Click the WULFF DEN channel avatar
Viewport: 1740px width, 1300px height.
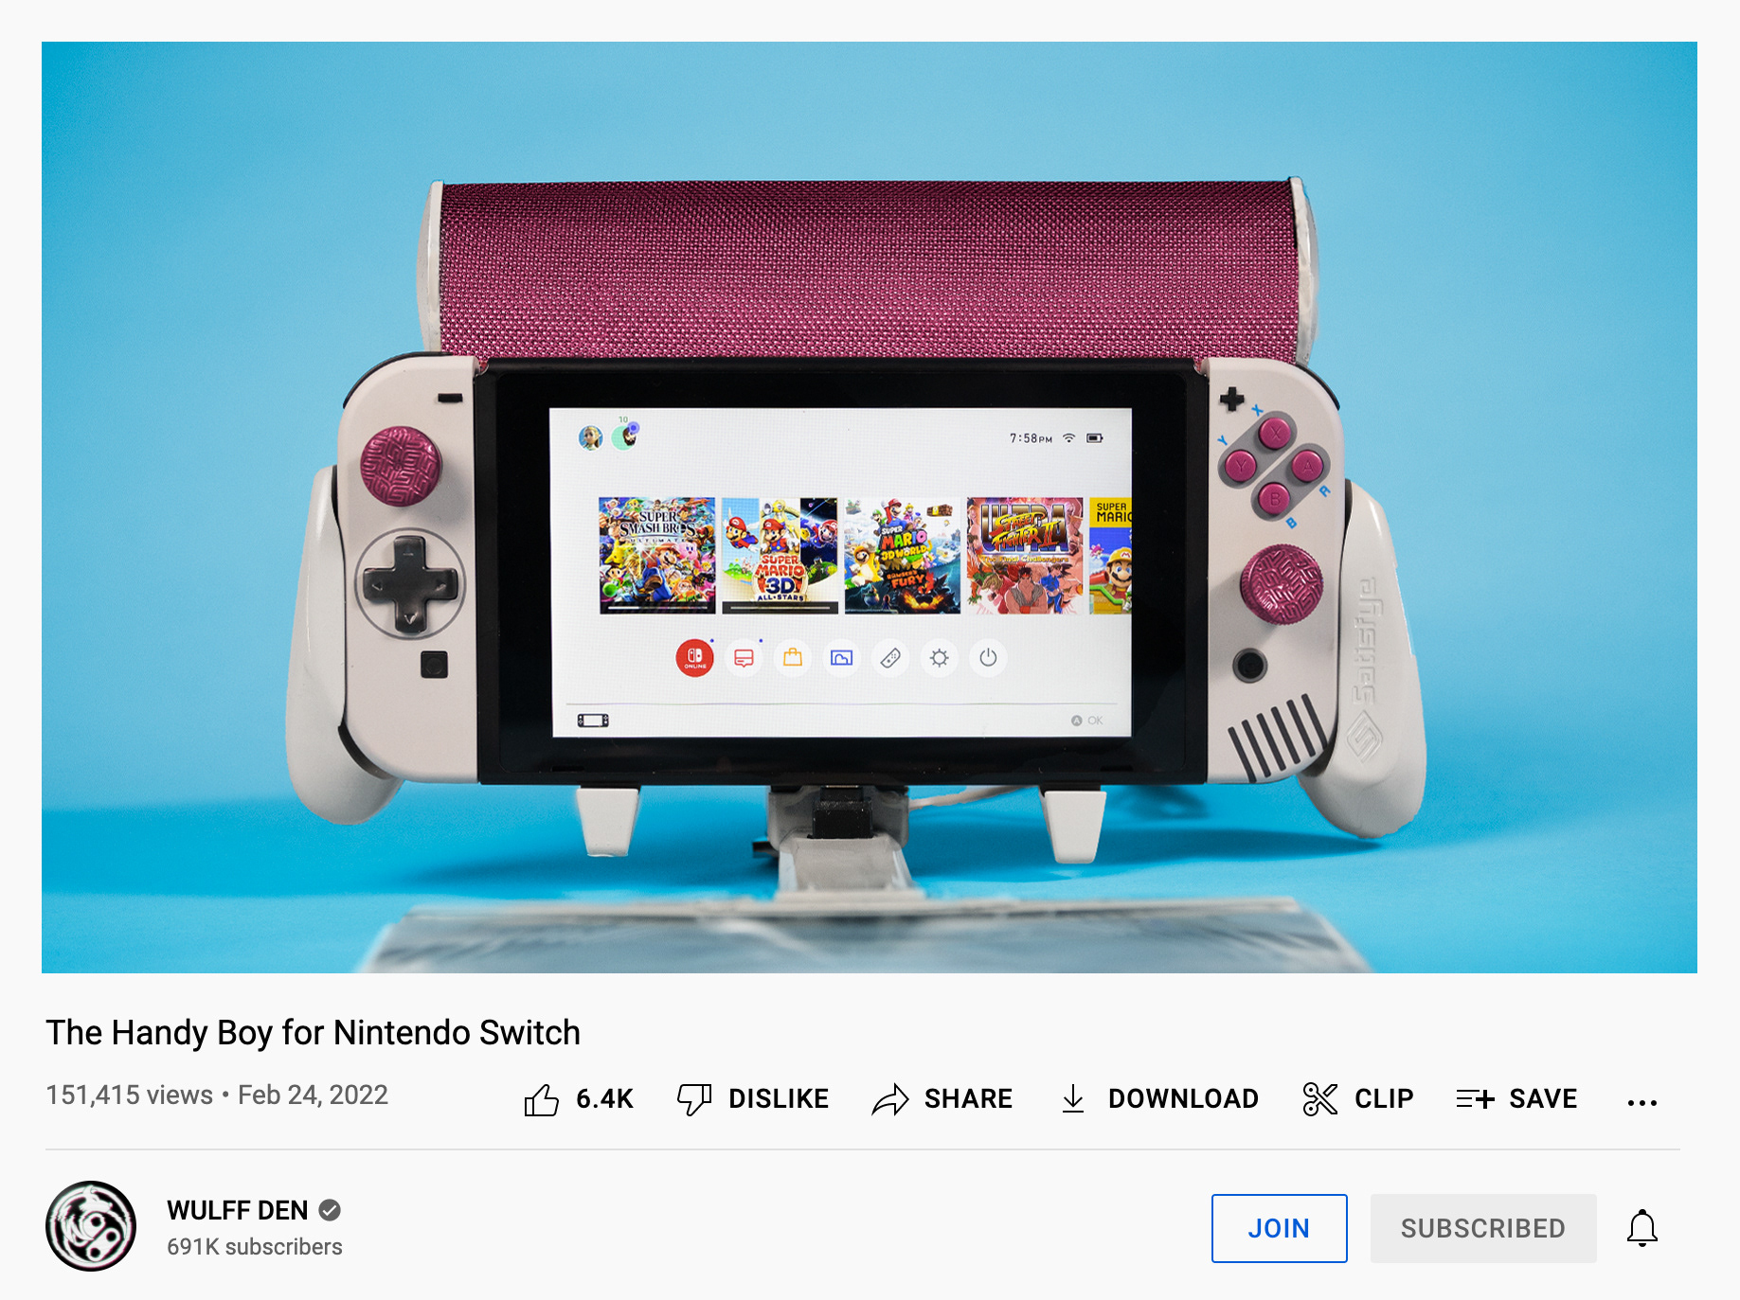click(91, 1226)
